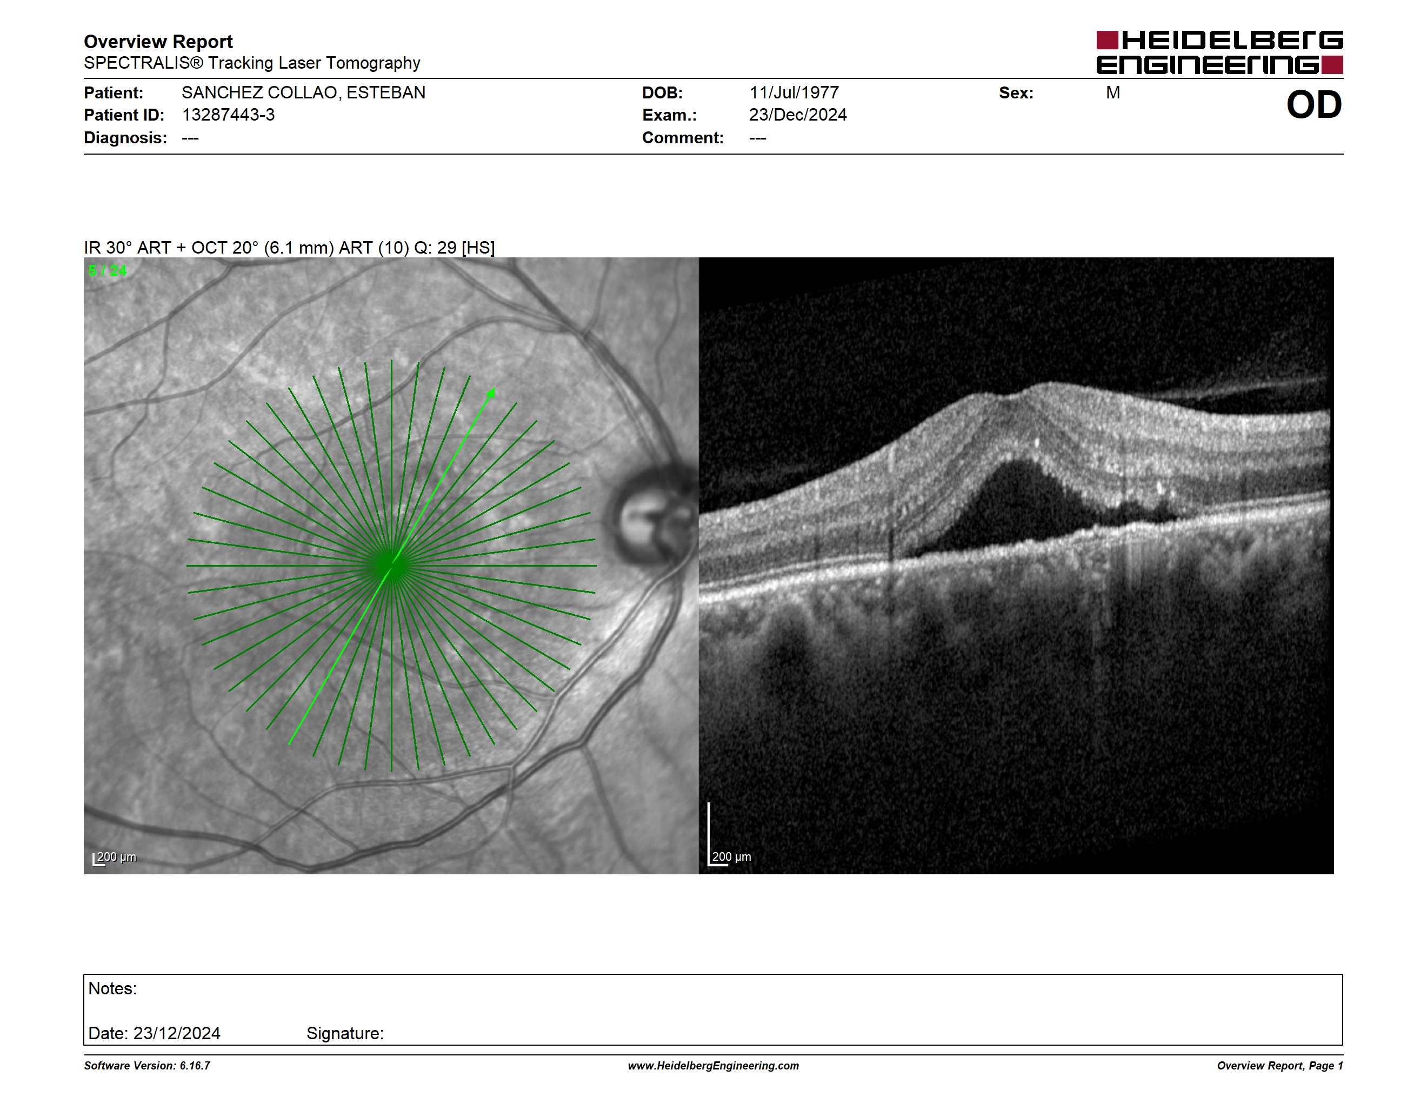Click the Heidelberg Engineering logo
Viewport: 1427px width, 1103px height.
click(x=1219, y=52)
